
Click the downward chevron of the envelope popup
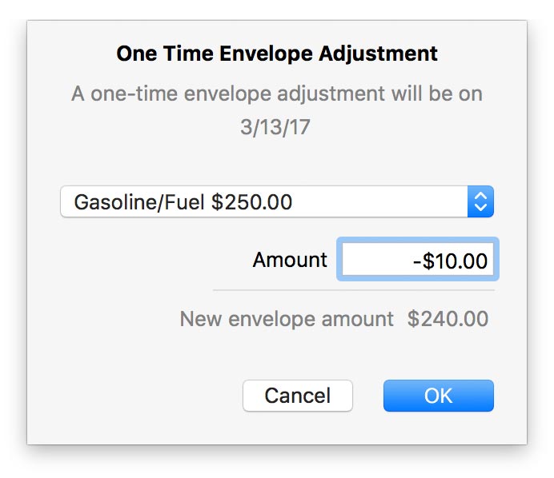pos(480,208)
